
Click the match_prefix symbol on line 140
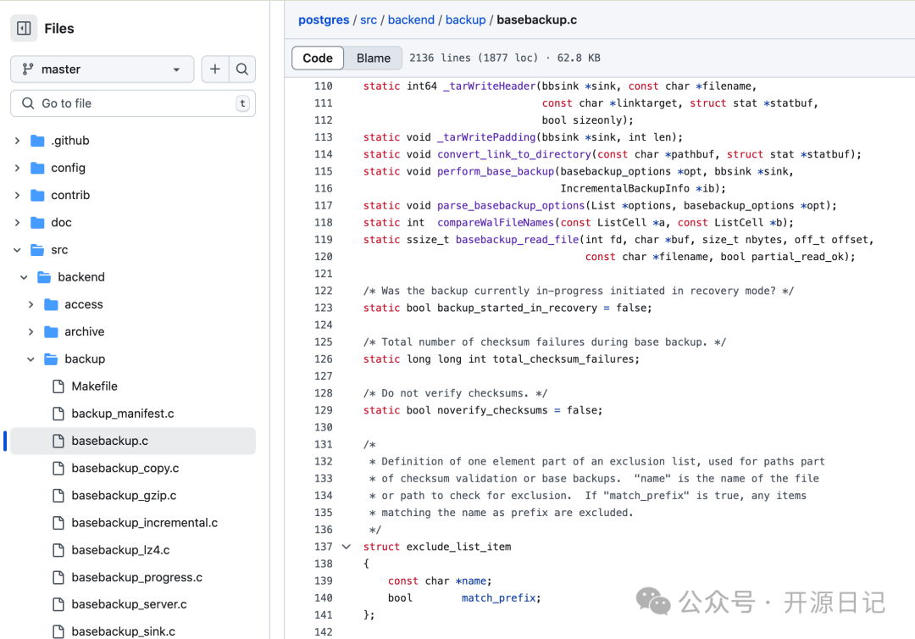(x=498, y=597)
